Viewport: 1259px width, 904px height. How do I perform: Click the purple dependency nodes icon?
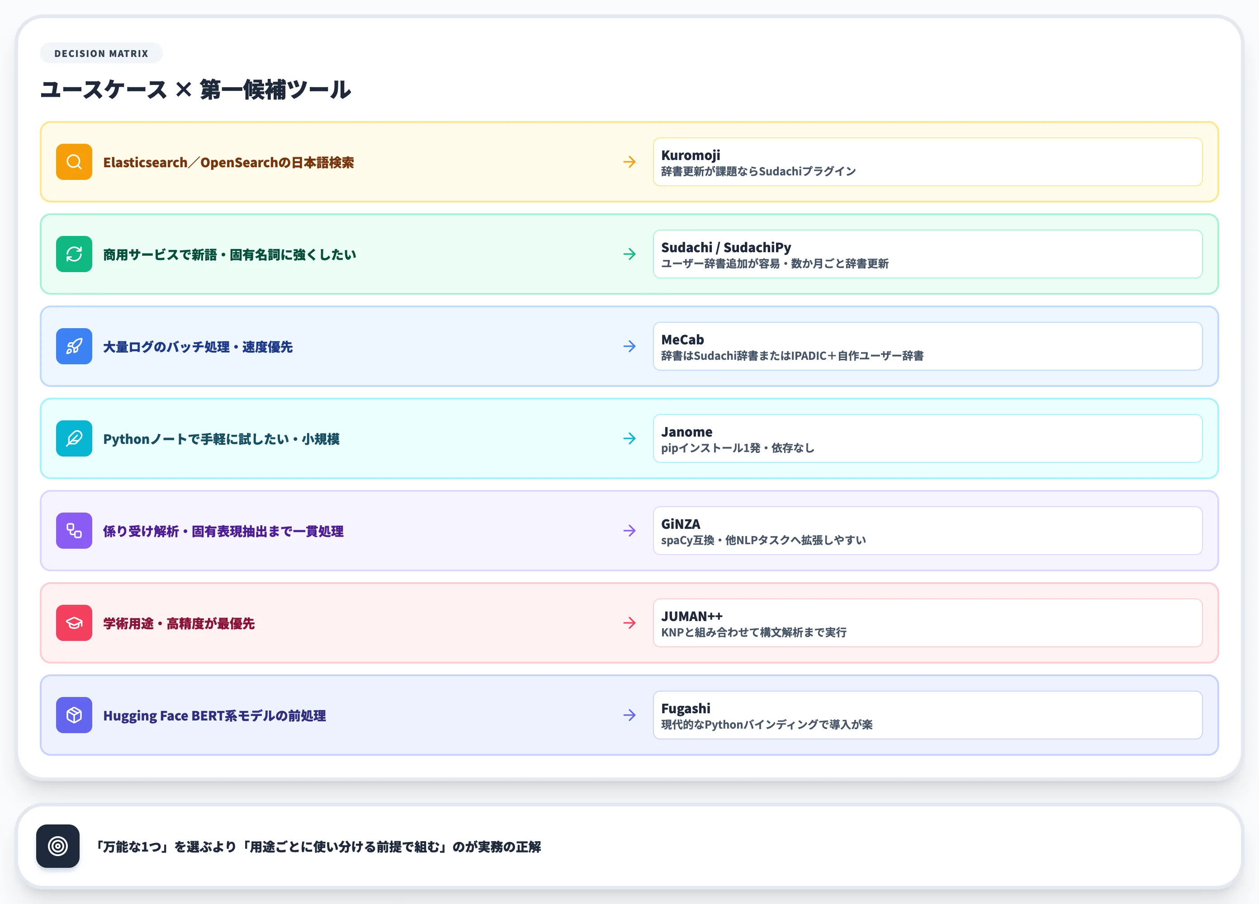click(x=74, y=531)
